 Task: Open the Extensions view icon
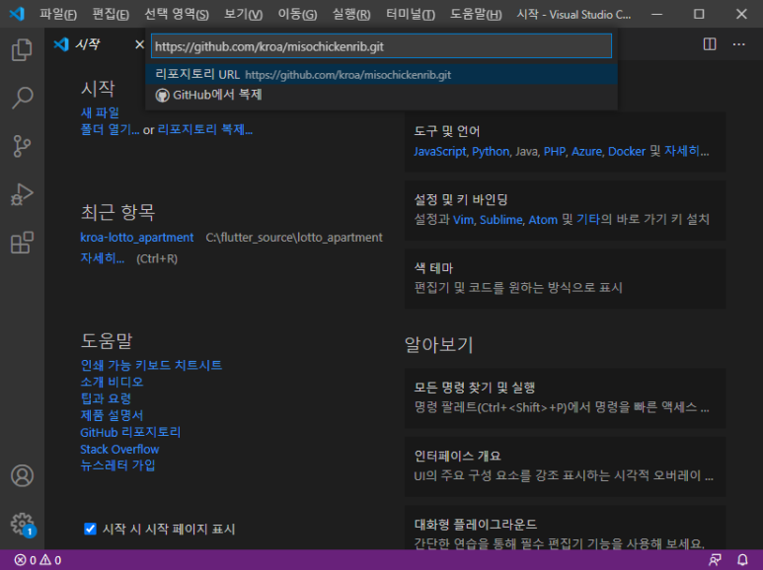point(22,243)
